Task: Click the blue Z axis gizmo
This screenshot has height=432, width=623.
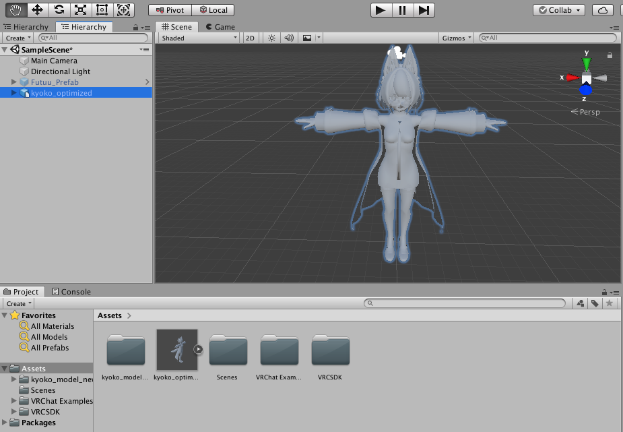Action: (x=586, y=90)
